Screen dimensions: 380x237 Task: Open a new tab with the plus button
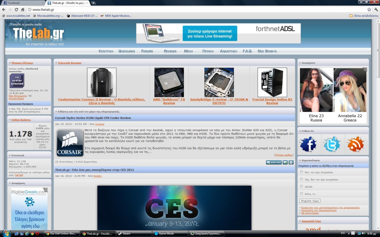click(94, 3)
